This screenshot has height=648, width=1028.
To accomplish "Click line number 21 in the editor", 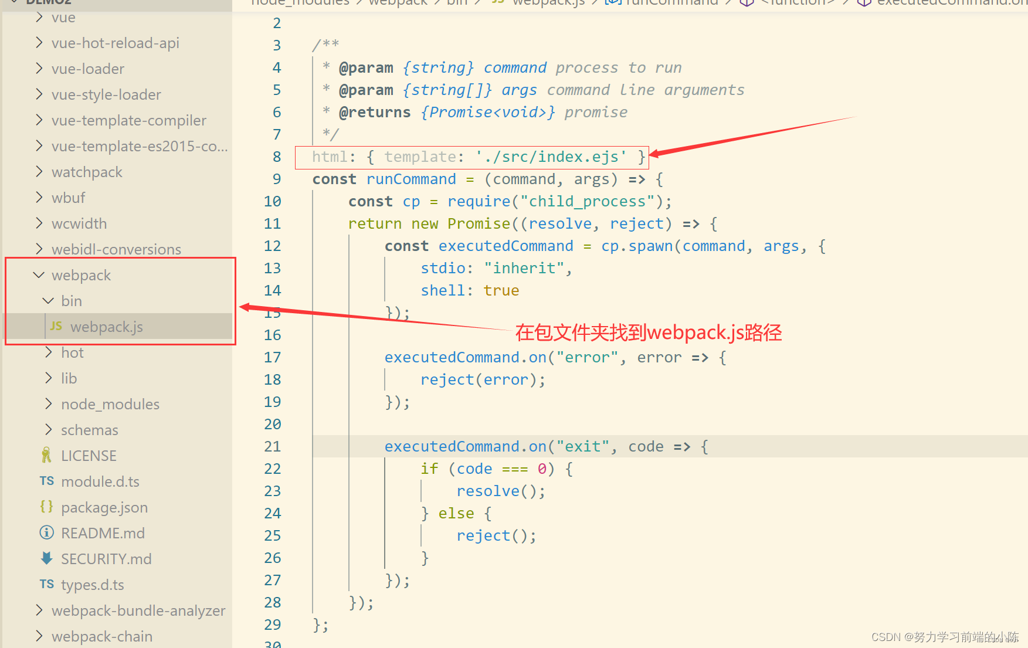I will [x=273, y=446].
